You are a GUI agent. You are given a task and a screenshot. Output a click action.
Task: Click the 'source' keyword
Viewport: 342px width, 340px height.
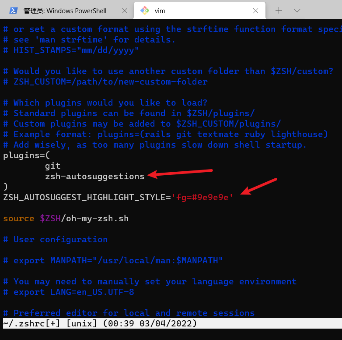tap(18, 219)
